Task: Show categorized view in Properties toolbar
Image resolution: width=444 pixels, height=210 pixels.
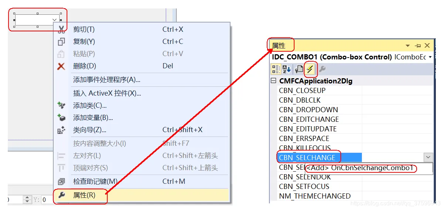Action: 276,69
